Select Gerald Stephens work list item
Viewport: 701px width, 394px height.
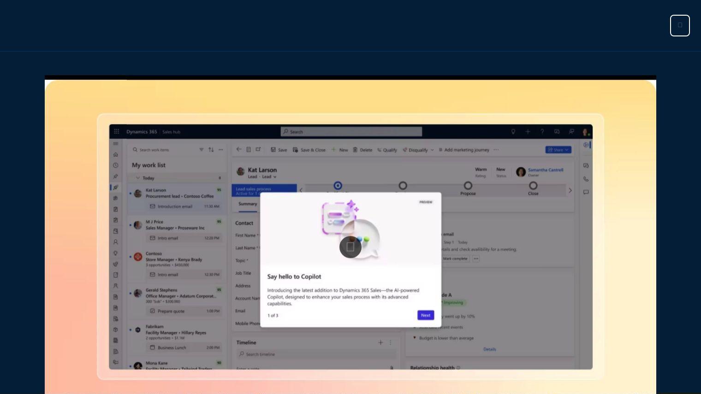coord(177,302)
